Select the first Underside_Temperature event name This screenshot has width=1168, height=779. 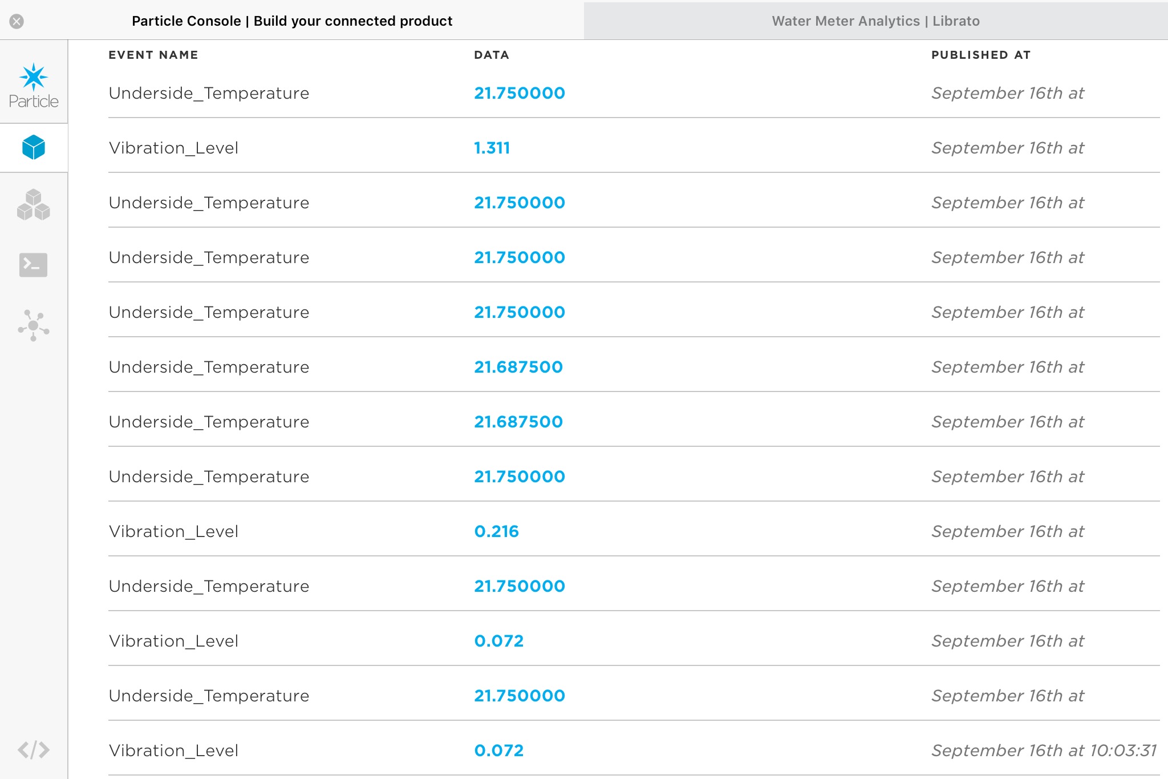tap(209, 93)
